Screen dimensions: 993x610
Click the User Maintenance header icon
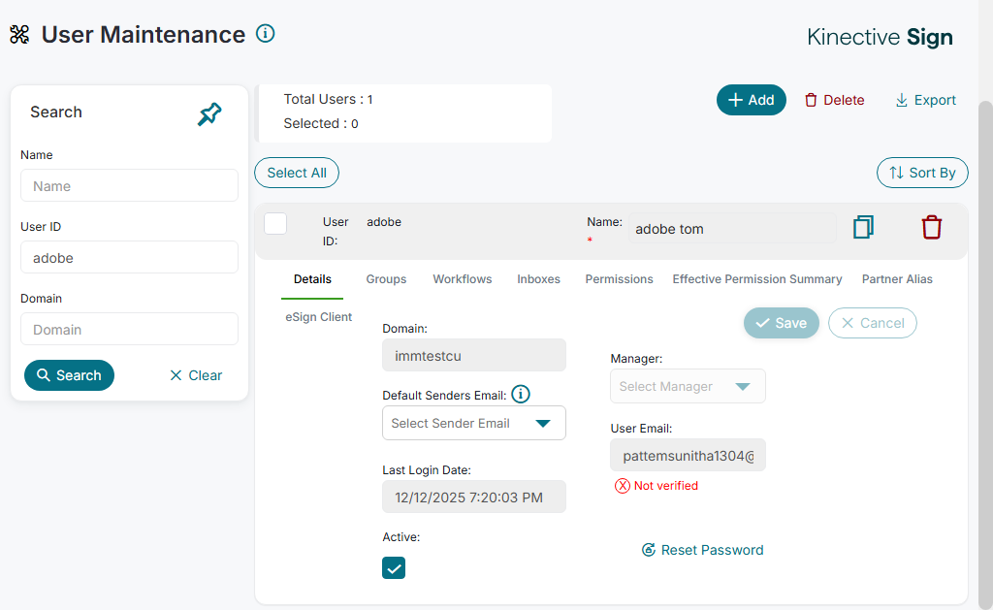(19, 35)
